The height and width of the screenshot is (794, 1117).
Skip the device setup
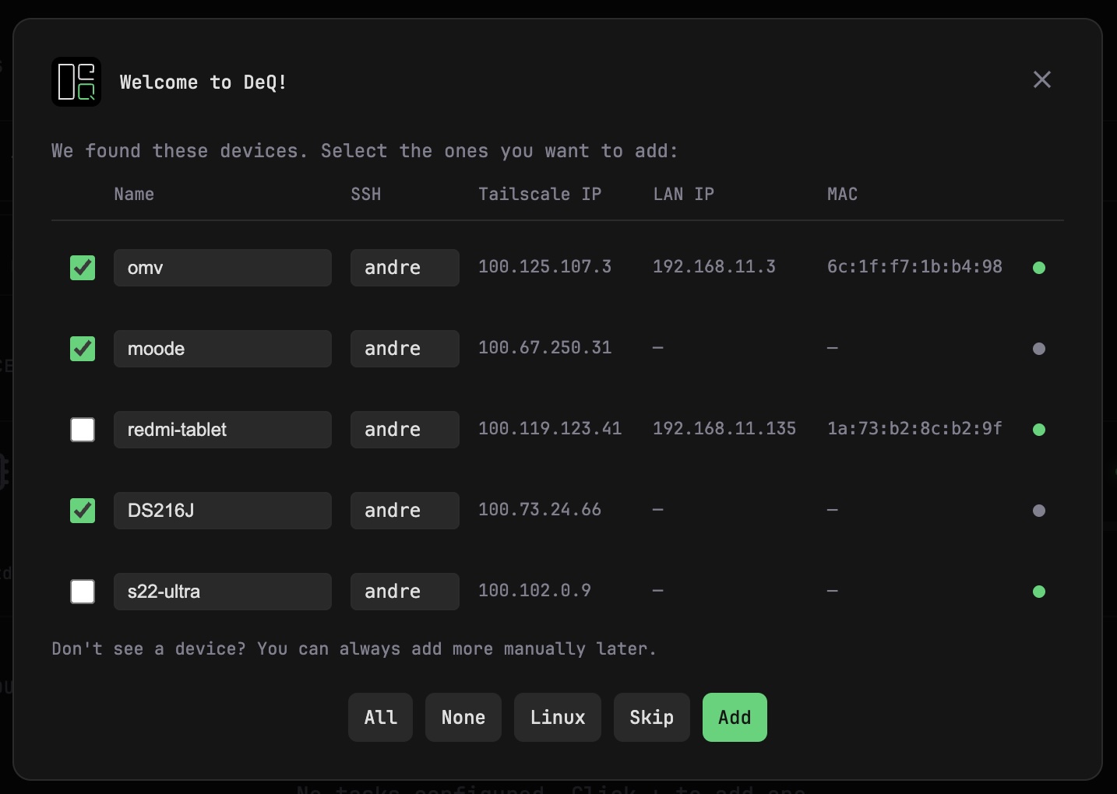click(651, 717)
